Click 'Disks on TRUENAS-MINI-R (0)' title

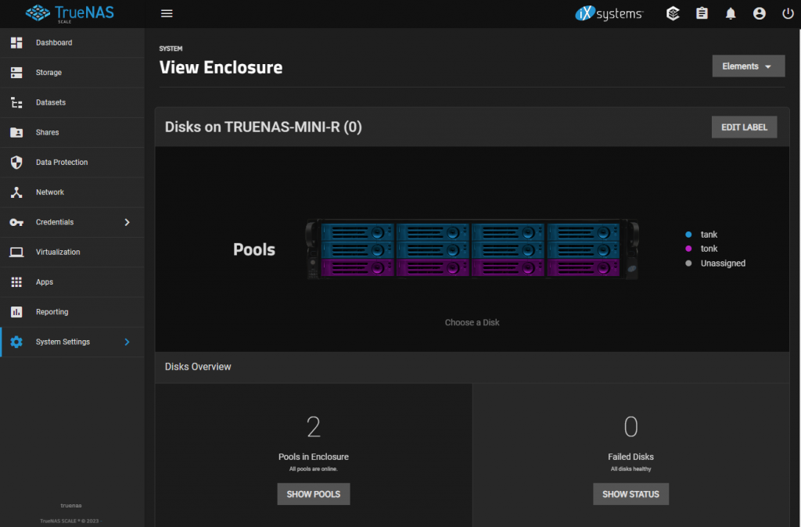tap(263, 127)
